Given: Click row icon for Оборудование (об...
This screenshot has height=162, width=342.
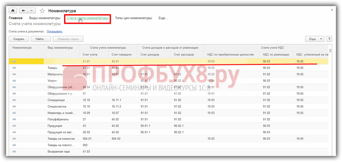Looking at the screenshot, I should click(14, 87).
